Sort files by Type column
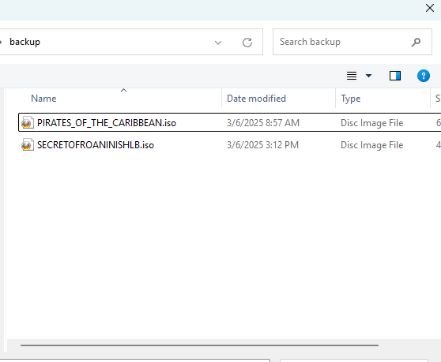Viewport: 441px width, 362px height. tap(350, 99)
